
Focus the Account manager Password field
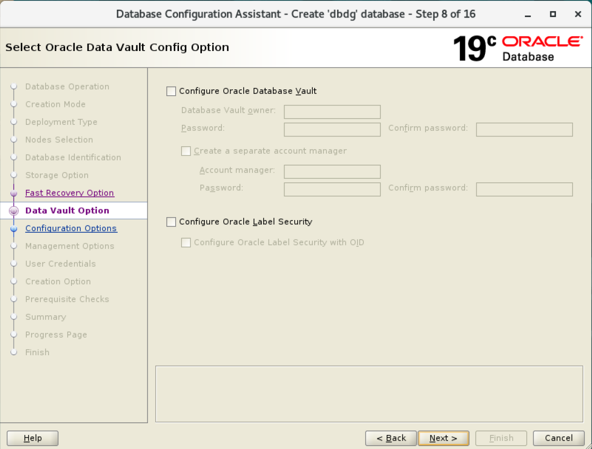pyautogui.click(x=332, y=190)
